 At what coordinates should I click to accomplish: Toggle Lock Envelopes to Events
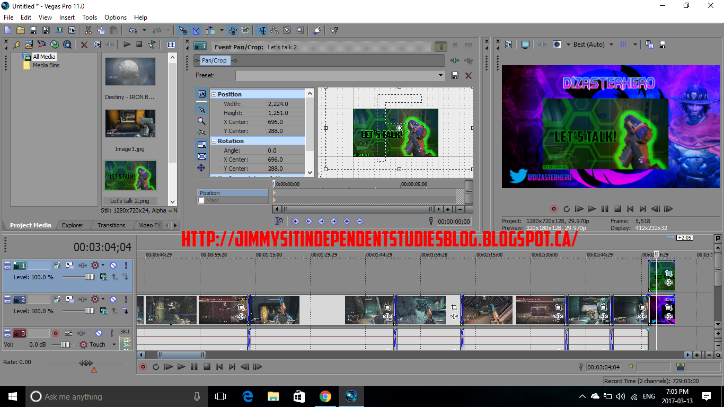click(x=233, y=30)
